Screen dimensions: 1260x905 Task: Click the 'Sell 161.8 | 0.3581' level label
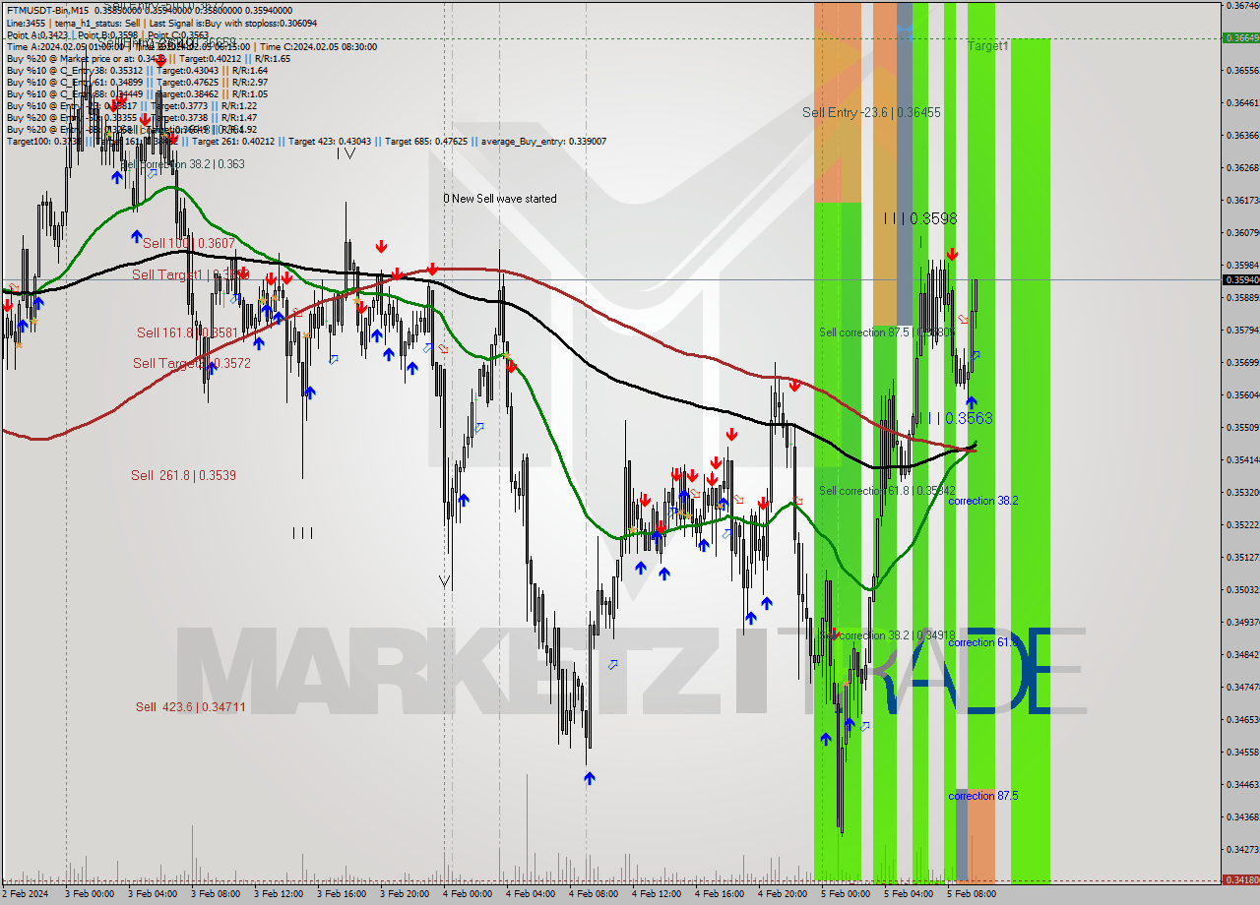pyautogui.click(x=187, y=333)
